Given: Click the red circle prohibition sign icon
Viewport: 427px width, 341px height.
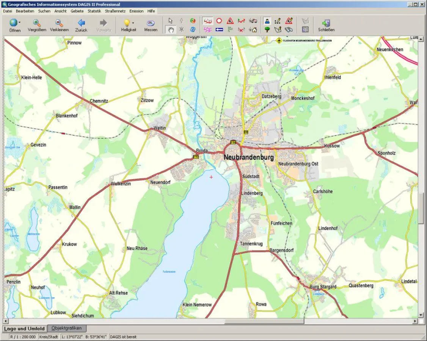Looking at the screenshot, I should coord(219,21).
